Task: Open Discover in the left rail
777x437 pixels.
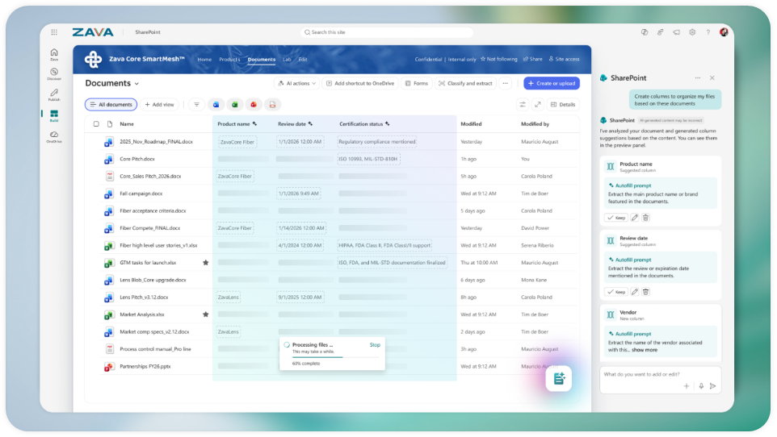Action: tap(54, 74)
